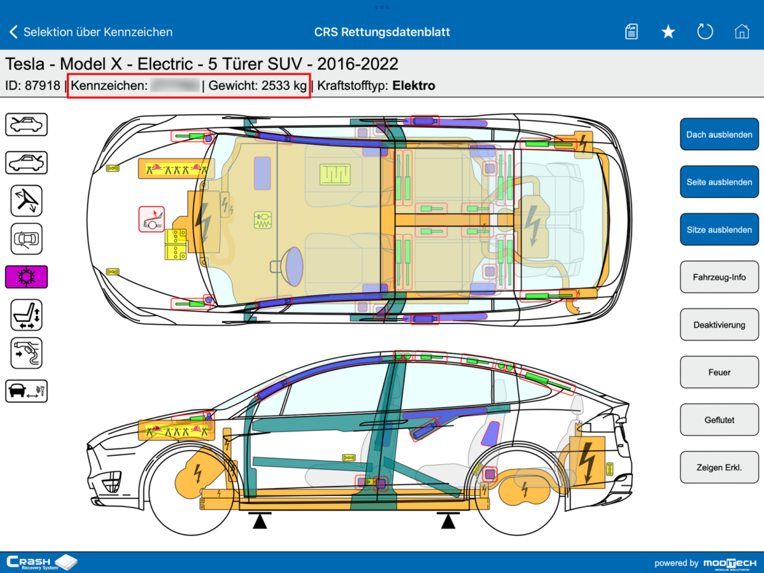Screen dimensions: 764x573
Task: Select the charging plug icon
Action: (x=26, y=353)
